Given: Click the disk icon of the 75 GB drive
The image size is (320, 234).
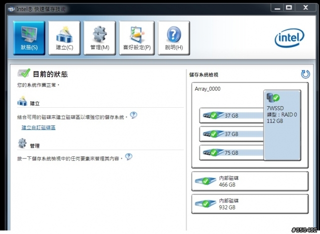Looking at the screenshot, I should coord(212,152).
